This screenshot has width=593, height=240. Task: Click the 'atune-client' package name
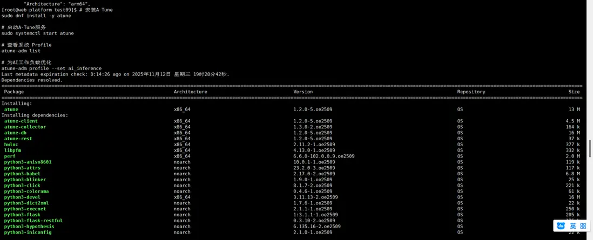pyautogui.click(x=21, y=121)
